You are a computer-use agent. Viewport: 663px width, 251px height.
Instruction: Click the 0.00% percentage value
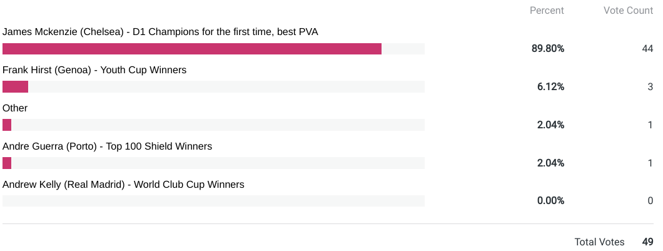[x=550, y=201]
